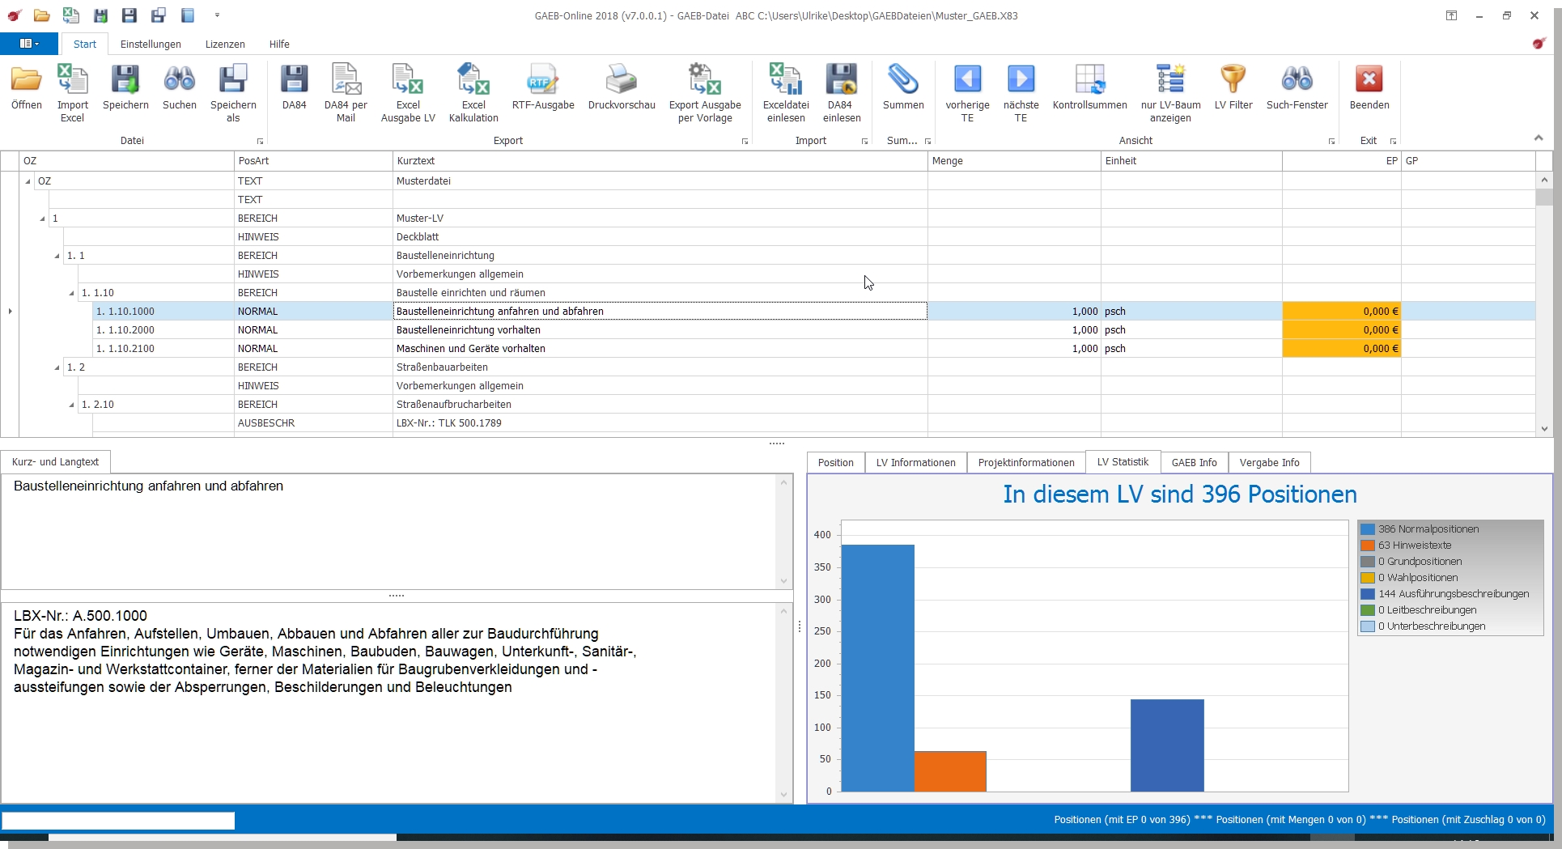Click the Kurztext column header

point(659,161)
